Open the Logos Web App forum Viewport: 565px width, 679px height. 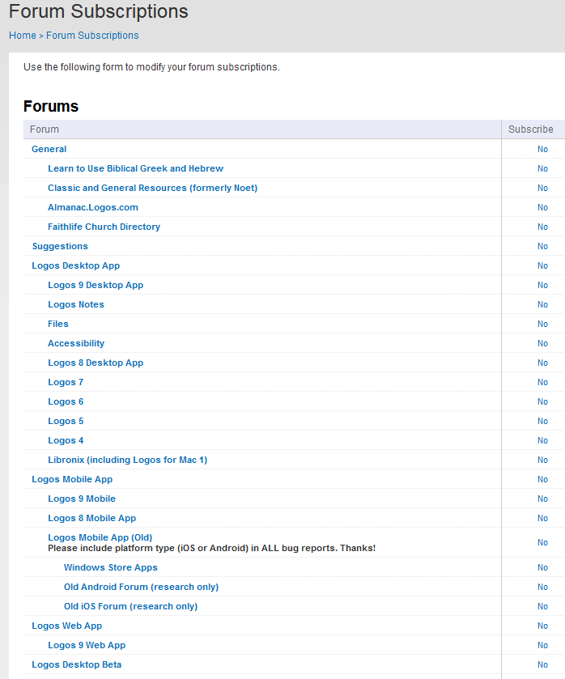pos(66,626)
